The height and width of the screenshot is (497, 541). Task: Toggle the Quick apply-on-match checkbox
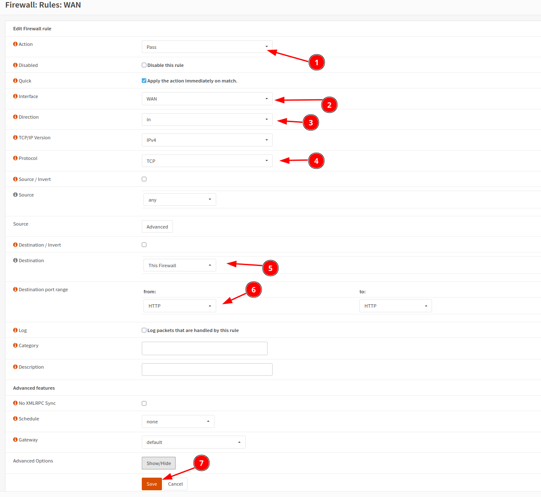tap(144, 81)
